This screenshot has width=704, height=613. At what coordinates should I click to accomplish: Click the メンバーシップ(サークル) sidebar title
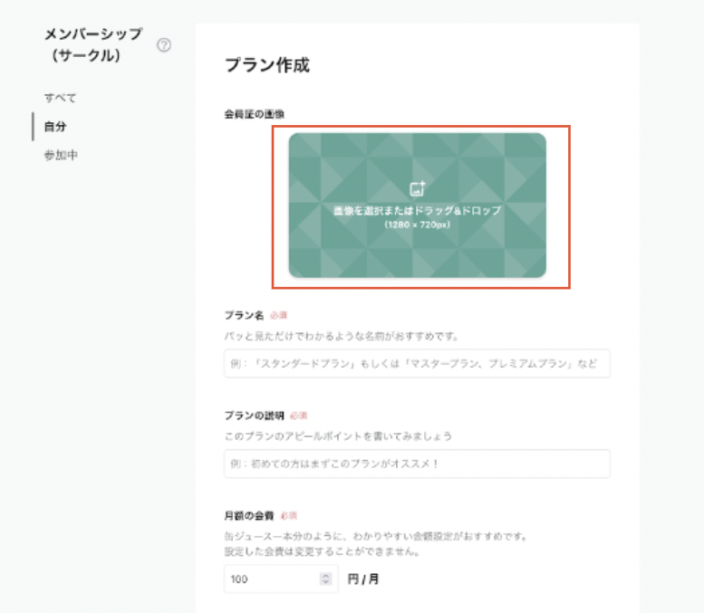point(93,45)
